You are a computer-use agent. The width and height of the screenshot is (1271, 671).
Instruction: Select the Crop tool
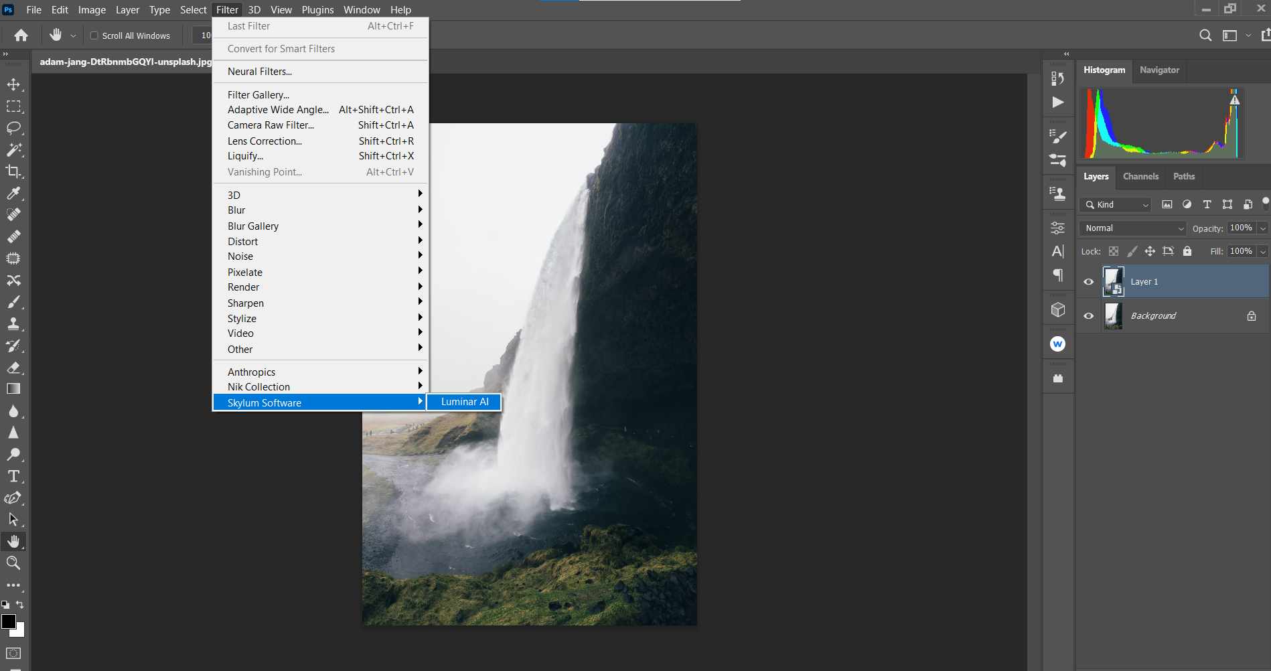[13, 171]
